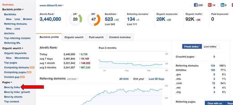The width and height of the screenshot is (233, 105).
Task: Click the UR 28 donut gauge
Action: pos(75,19)
